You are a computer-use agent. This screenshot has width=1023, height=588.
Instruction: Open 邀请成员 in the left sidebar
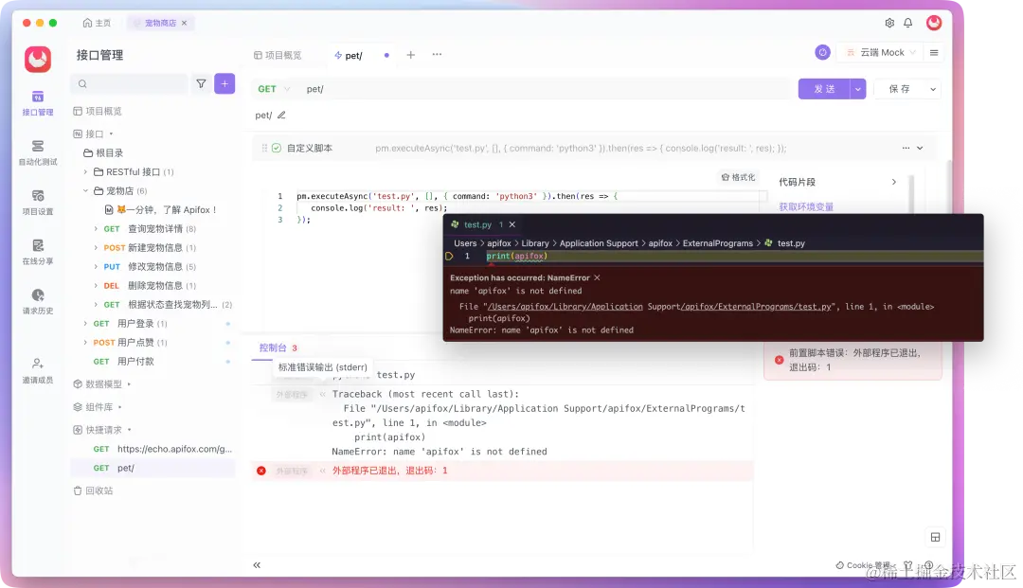[x=38, y=370]
